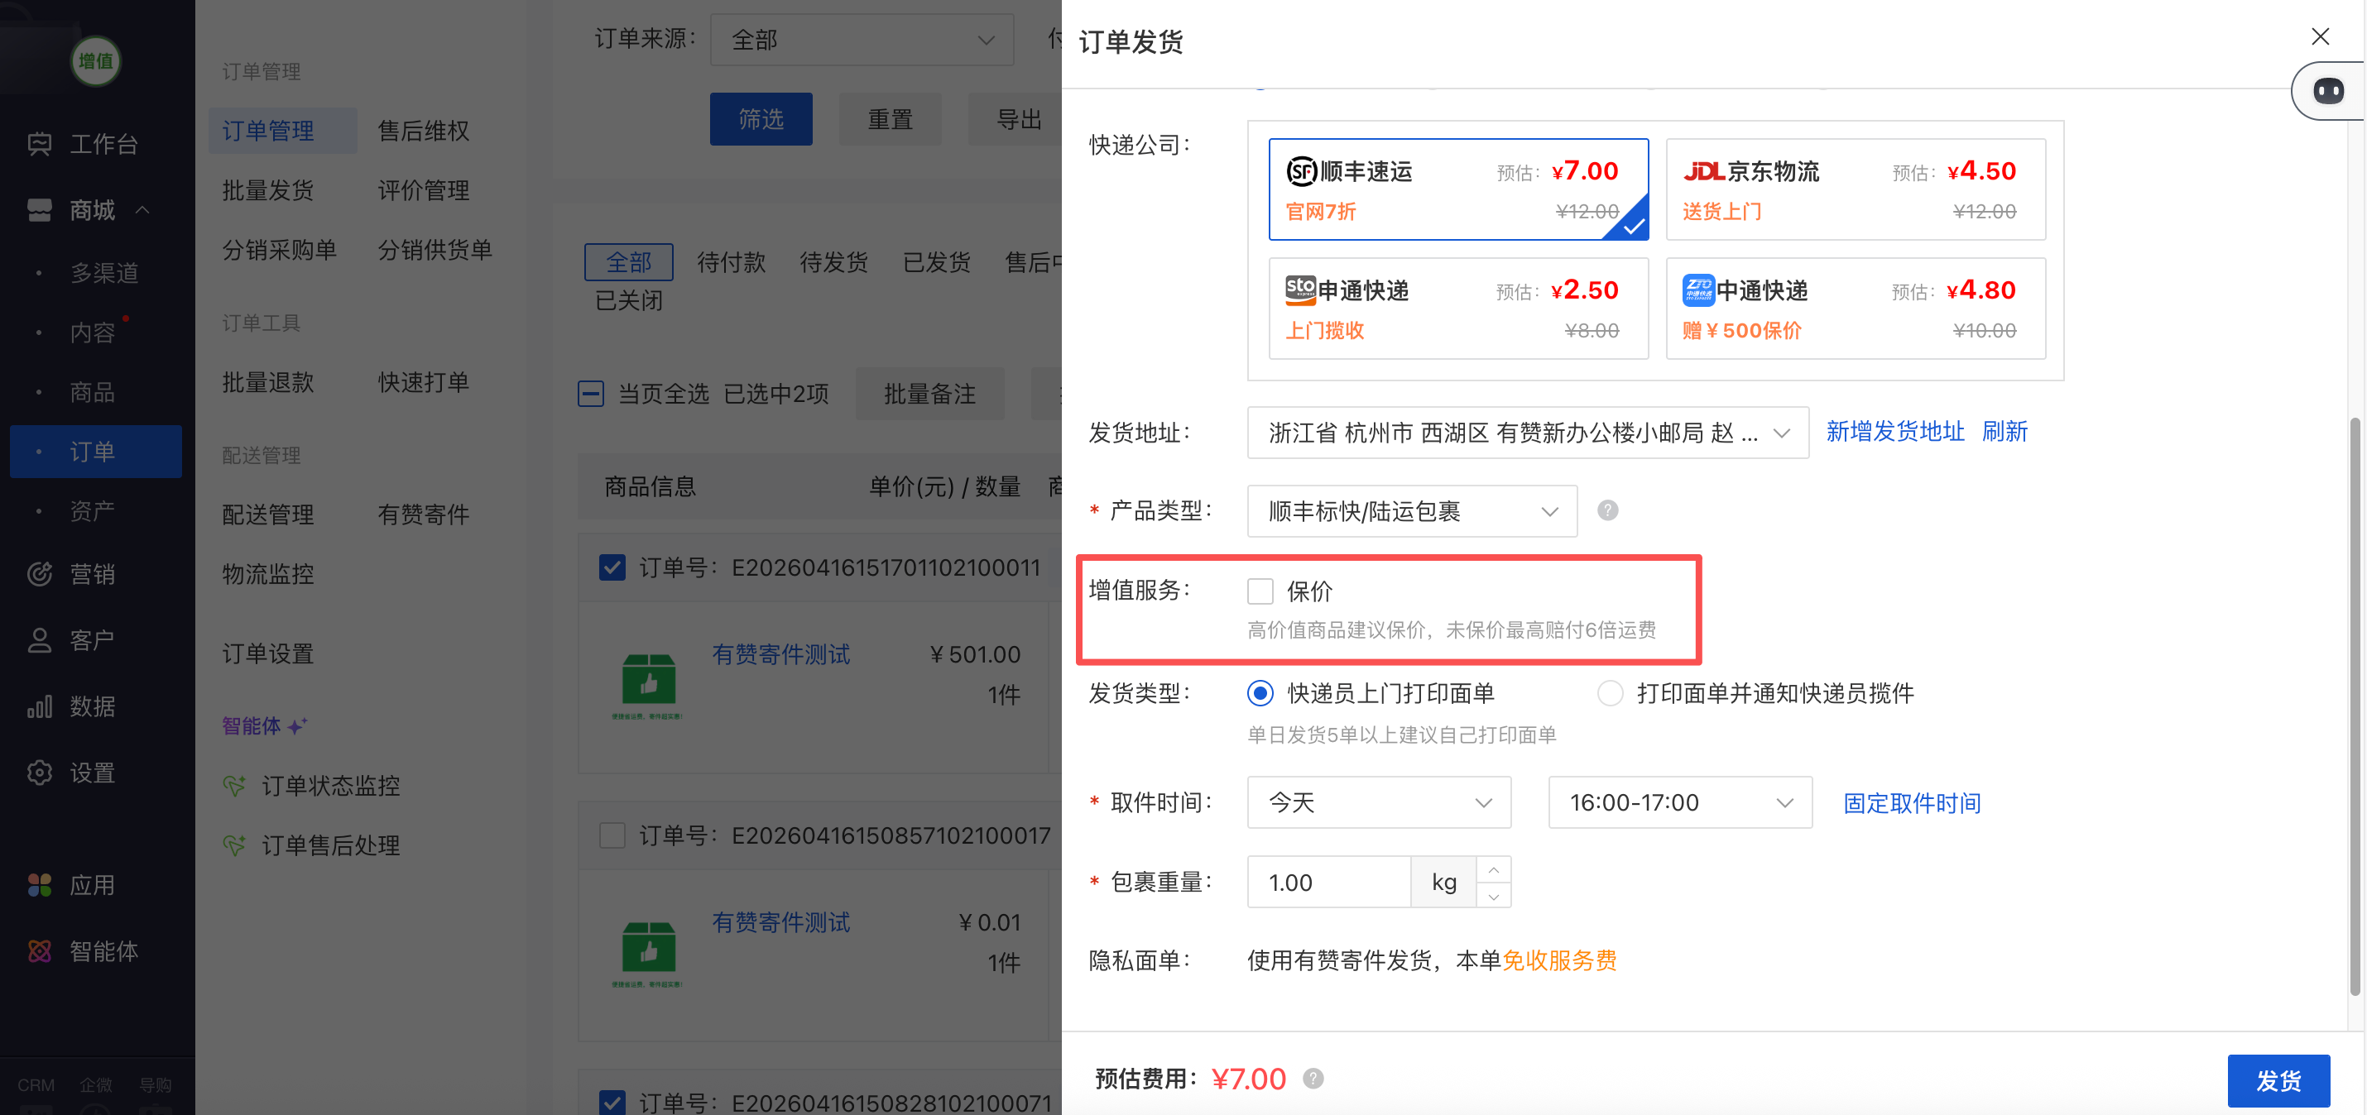The height and width of the screenshot is (1115, 2367).
Task: Click the help icon beside product type
Action: click(1607, 510)
